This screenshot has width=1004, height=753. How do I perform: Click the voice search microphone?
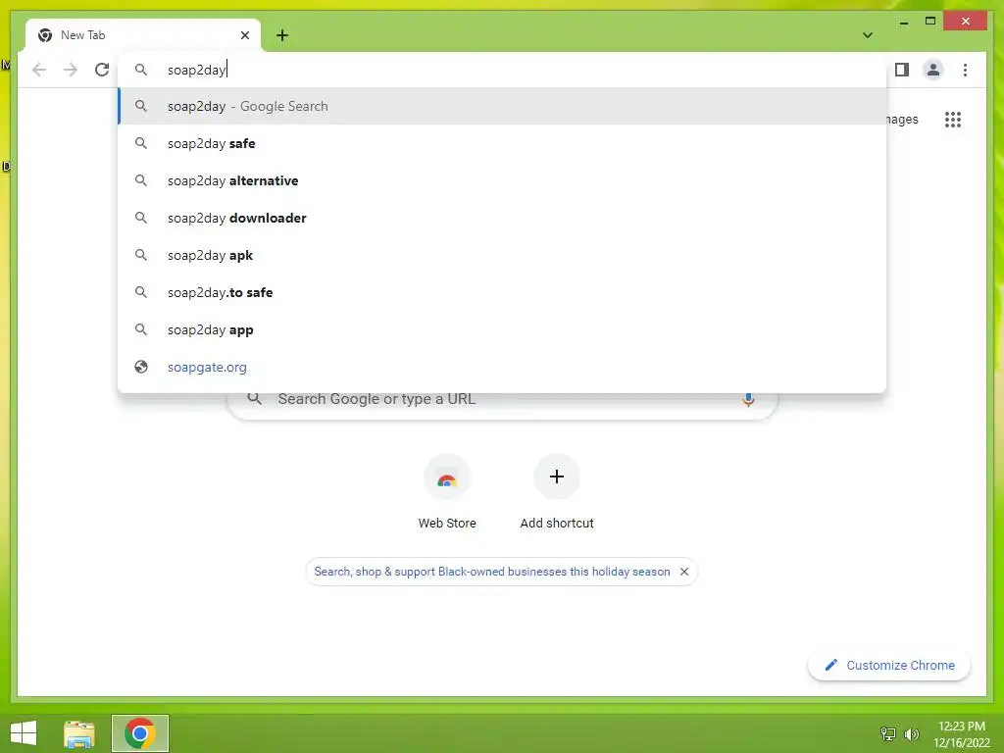[x=748, y=400]
